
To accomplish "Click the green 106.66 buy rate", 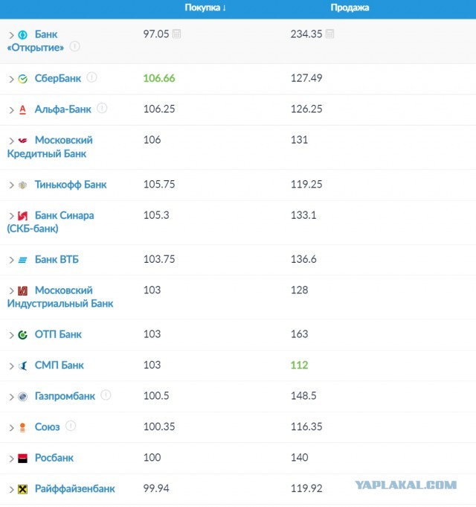I will pyautogui.click(x=159, y=78).
